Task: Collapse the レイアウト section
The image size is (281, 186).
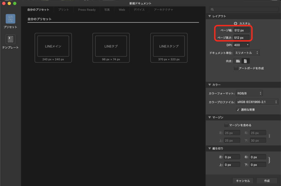Action: click(x=210, y=16)
